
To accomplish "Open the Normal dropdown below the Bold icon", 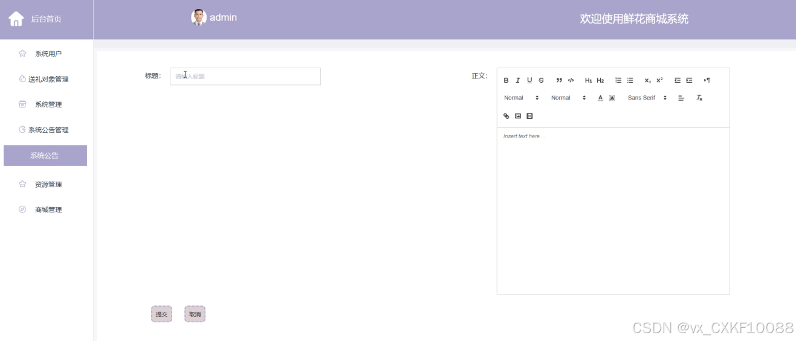I will point(522,98).
